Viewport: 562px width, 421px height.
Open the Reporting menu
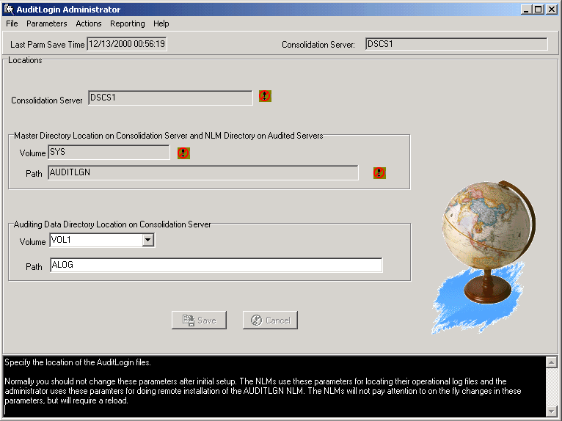(127, 23)
